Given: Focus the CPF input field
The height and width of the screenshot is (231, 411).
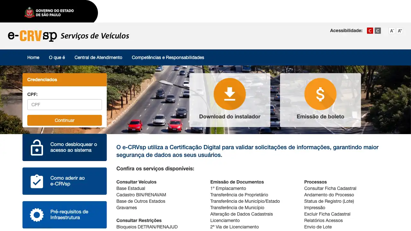Looking at the screenshot, I should click(65, 105).
